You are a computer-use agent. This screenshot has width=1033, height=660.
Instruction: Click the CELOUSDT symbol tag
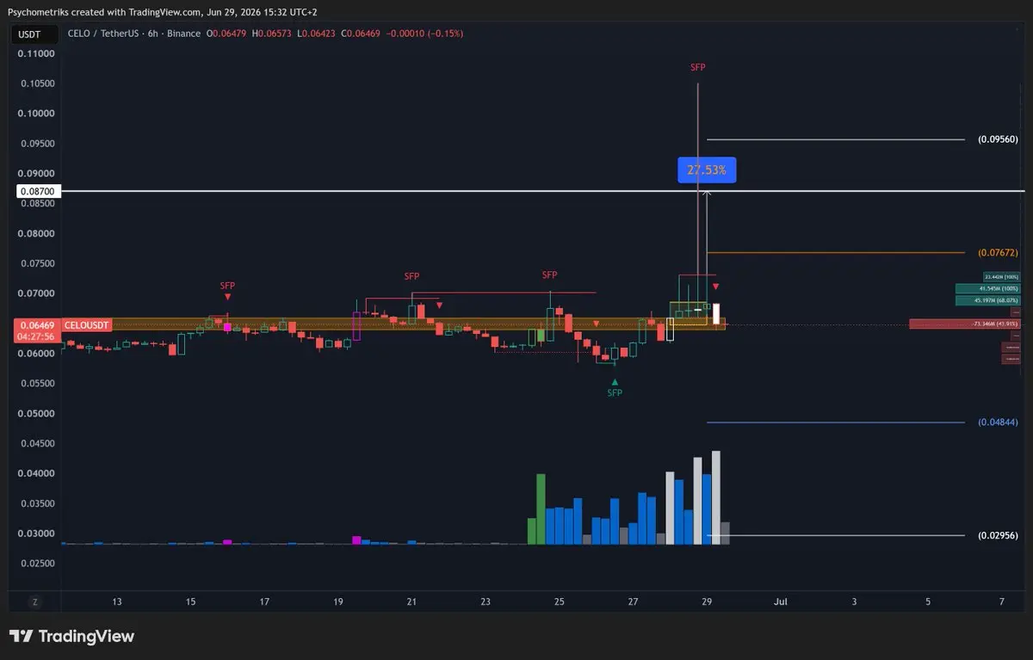coord(87,324)
